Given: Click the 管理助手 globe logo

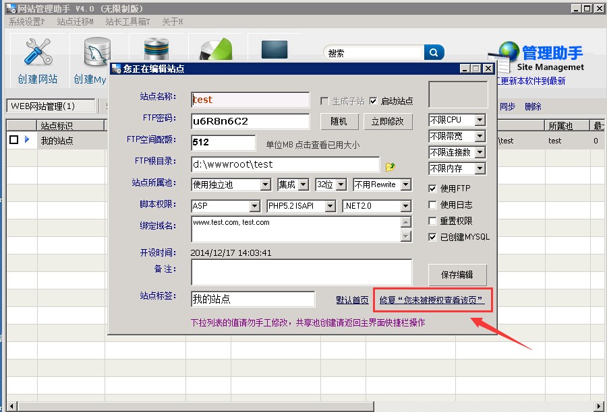Looking at the screenshot, I should coord(509,55).
